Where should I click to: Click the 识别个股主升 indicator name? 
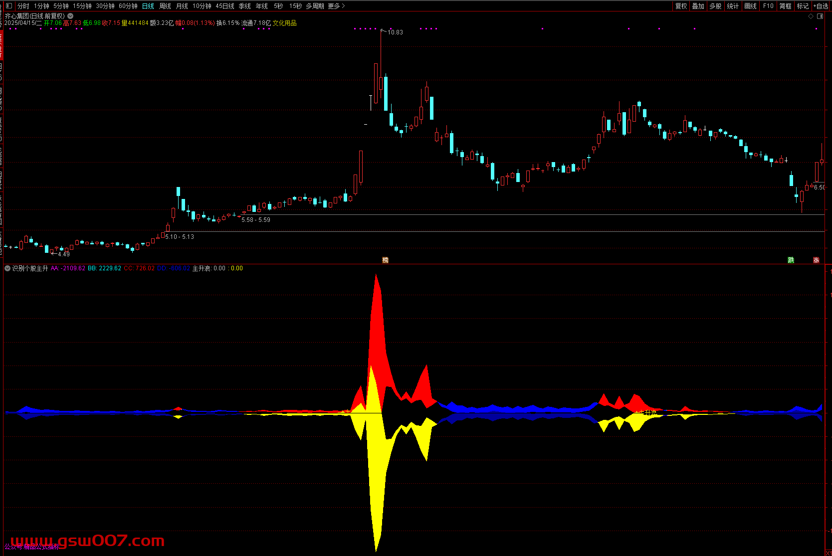coord(30,268)
